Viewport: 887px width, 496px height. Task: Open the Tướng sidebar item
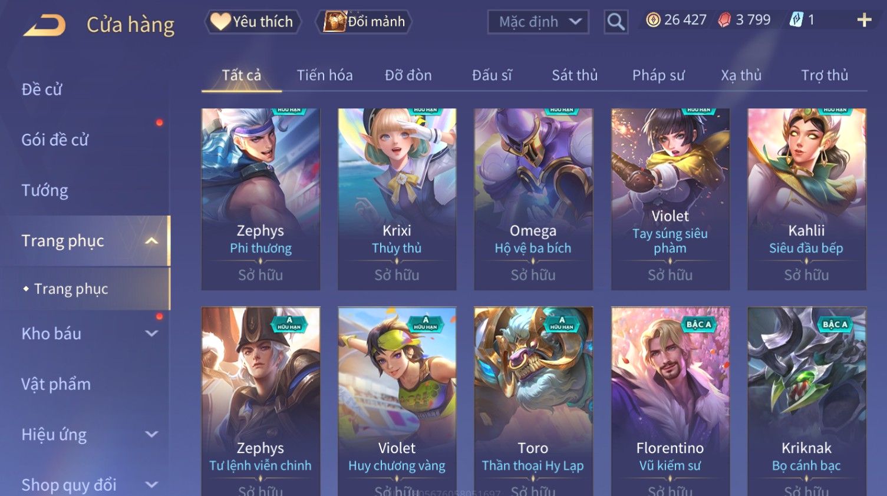[45, 191]
